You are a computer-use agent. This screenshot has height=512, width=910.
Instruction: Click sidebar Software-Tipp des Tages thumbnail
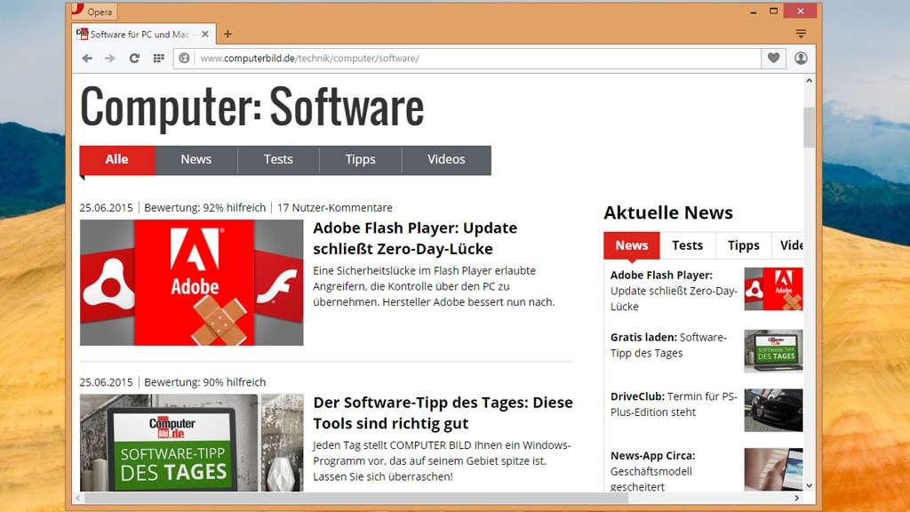pyautogui.click(x=774, y=351)
